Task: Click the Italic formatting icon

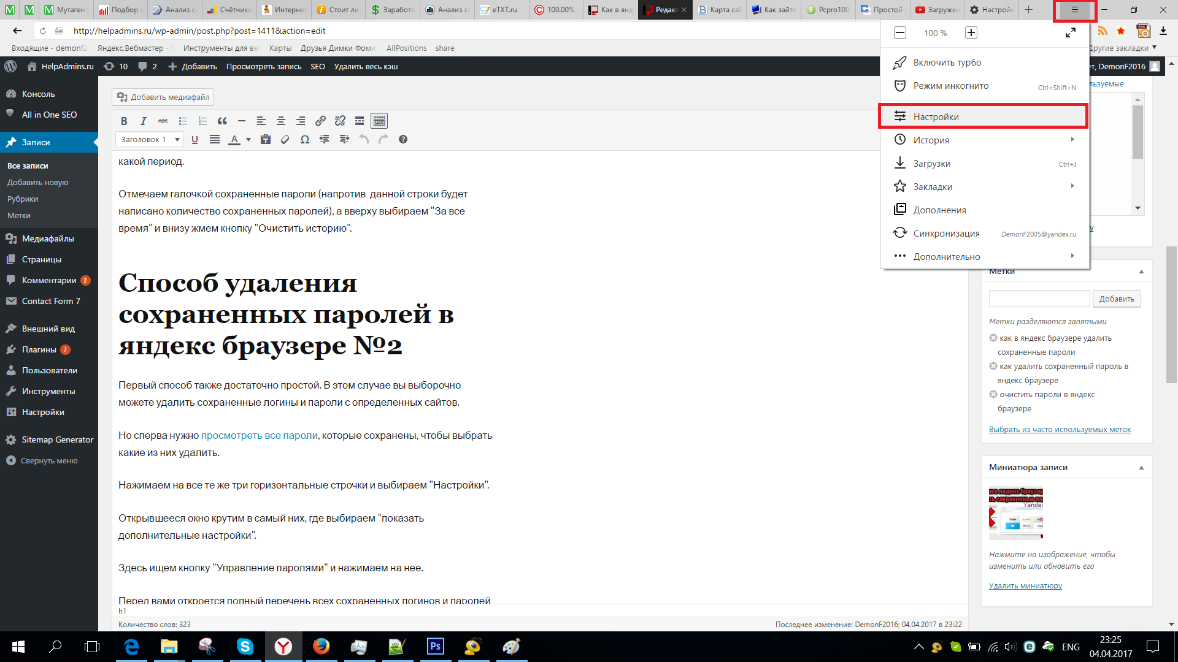Action: tap(143, 120)
